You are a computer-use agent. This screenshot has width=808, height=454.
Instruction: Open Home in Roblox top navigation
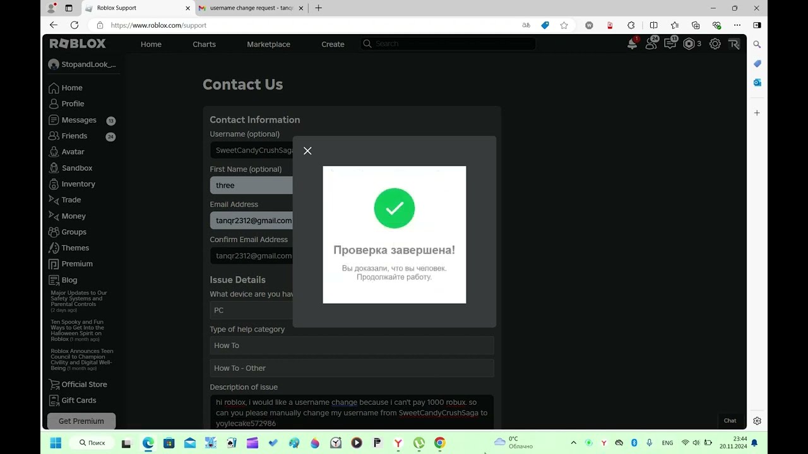(151, 44)
